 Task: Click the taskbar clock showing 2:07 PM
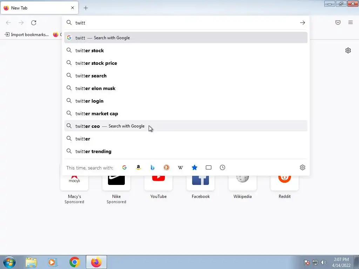[x=341, y=262]
